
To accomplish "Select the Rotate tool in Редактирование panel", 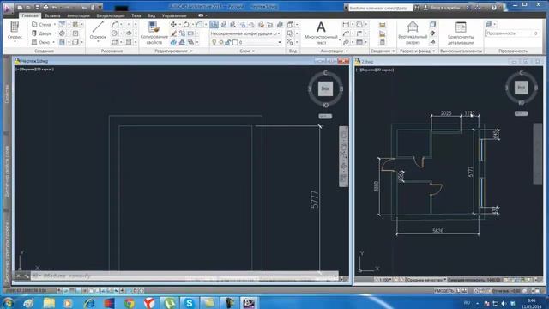I will 186,24.
